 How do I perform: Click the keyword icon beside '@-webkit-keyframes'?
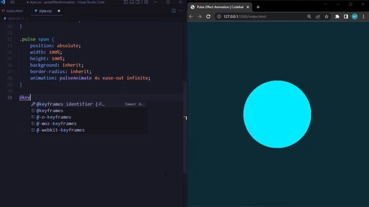click(33, 130)
